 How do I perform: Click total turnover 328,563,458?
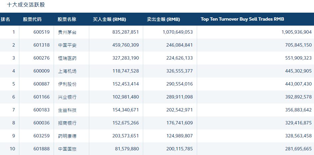[298, 136]
